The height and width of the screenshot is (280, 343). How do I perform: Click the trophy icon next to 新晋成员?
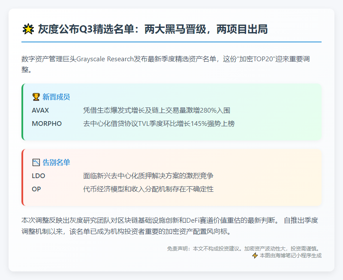[x=36, y=97]
